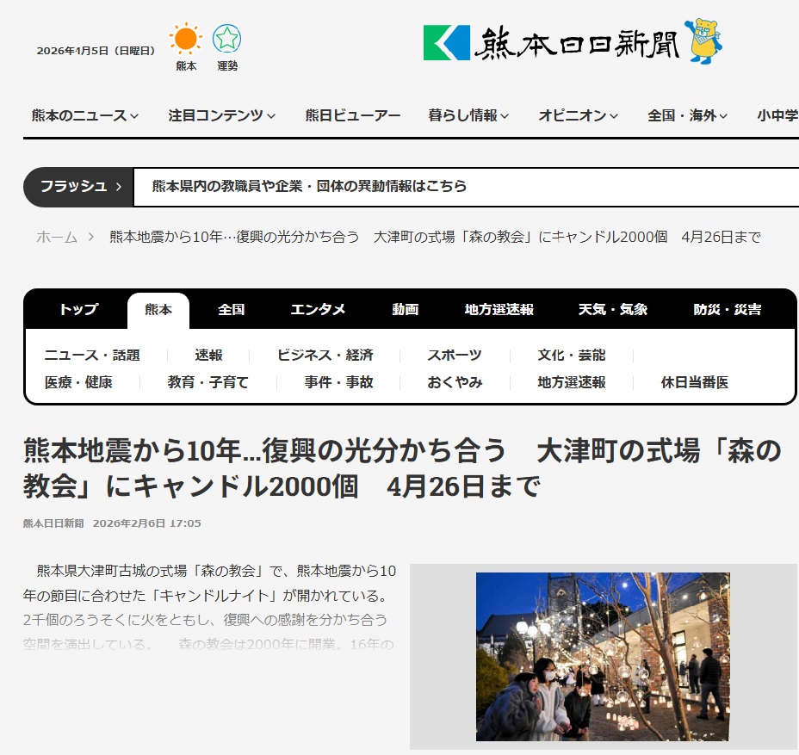Open the green star fortune icon

pos(227,39)
